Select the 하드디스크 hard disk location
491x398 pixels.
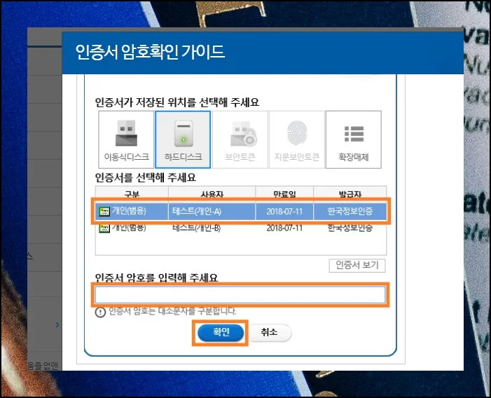pyautogui.click(x=183, y=139)
